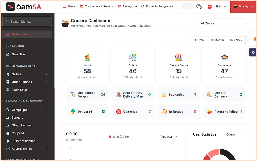The height and width of the screenshot is (161, 257).
Task: Click the green Delivered check icon
Action: 73,112
